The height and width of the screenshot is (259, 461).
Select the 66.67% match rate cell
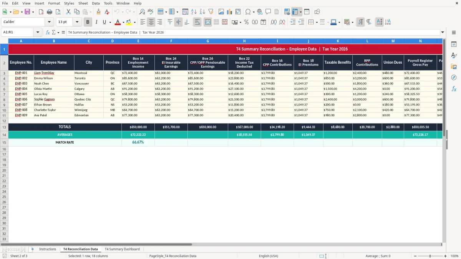point(138,142)
